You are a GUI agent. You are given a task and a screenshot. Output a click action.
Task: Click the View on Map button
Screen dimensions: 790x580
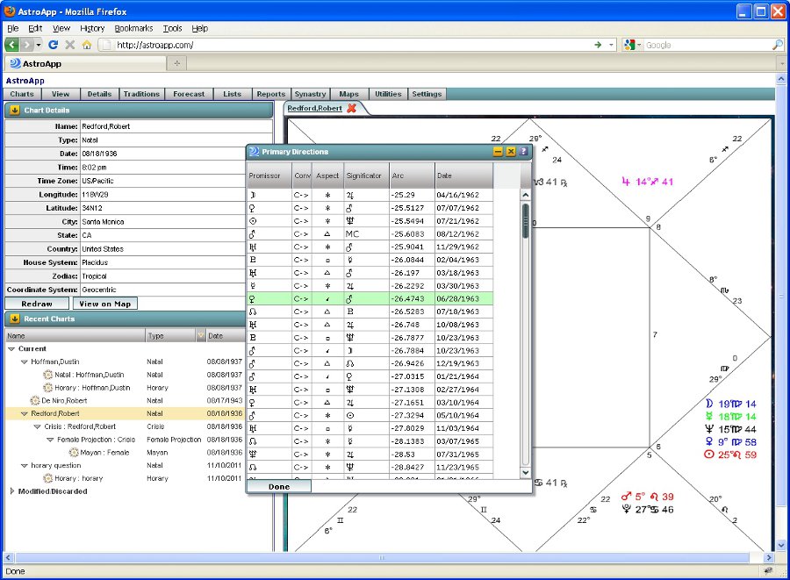pyautogui.click(x=104, y=304)
